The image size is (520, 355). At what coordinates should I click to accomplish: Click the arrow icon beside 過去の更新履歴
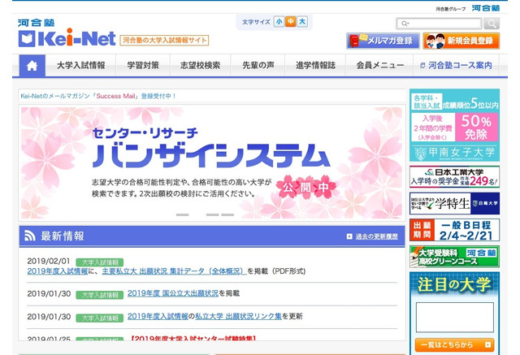tap(349, 236)
